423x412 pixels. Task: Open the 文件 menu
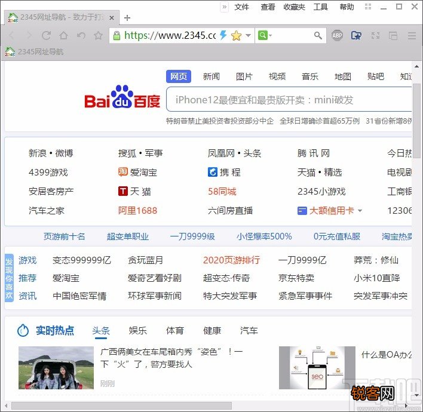242,7
